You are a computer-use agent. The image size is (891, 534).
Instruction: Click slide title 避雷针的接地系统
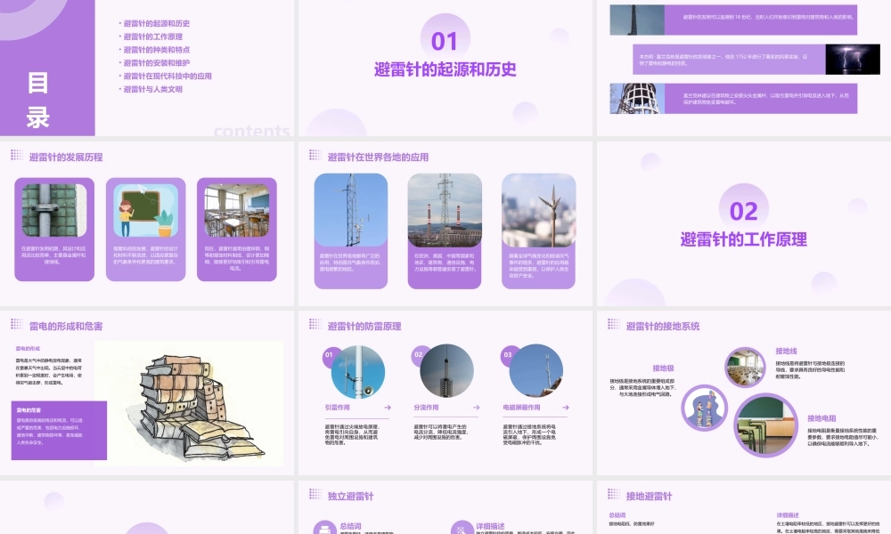pyautogui.click(x=663, y=327)
